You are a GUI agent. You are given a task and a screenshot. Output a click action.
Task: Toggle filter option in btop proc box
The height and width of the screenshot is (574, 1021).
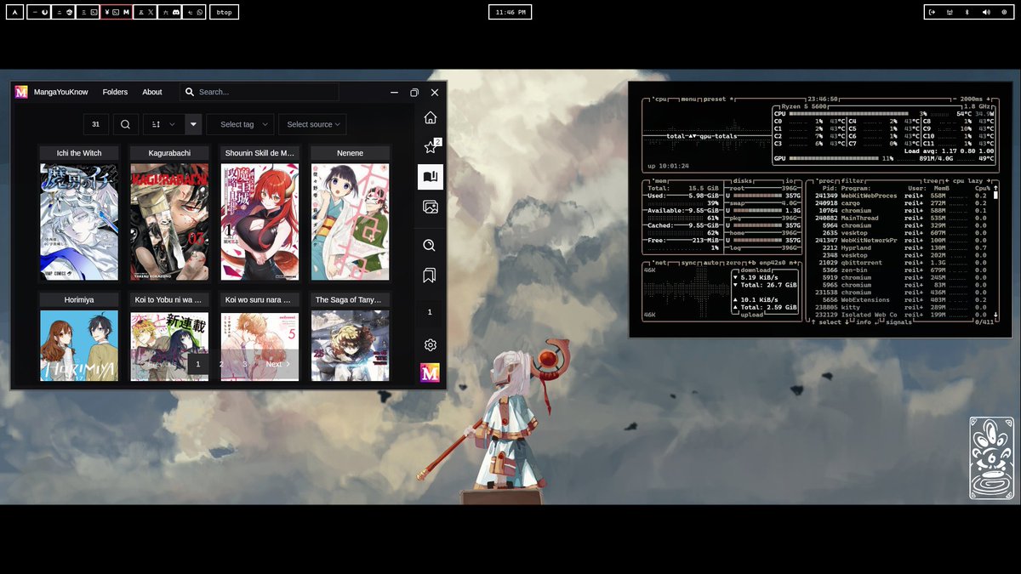[x=853, y=180]
